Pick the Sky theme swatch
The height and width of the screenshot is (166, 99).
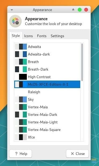tap(21, 99)
